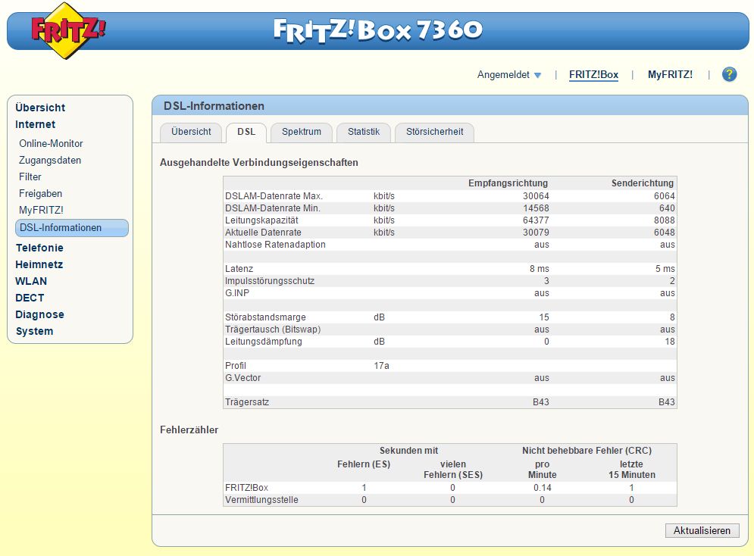This screenshot has width=754, height=556.
Task: Open the WLAN menu section
Action: click(x=31, y=281)
